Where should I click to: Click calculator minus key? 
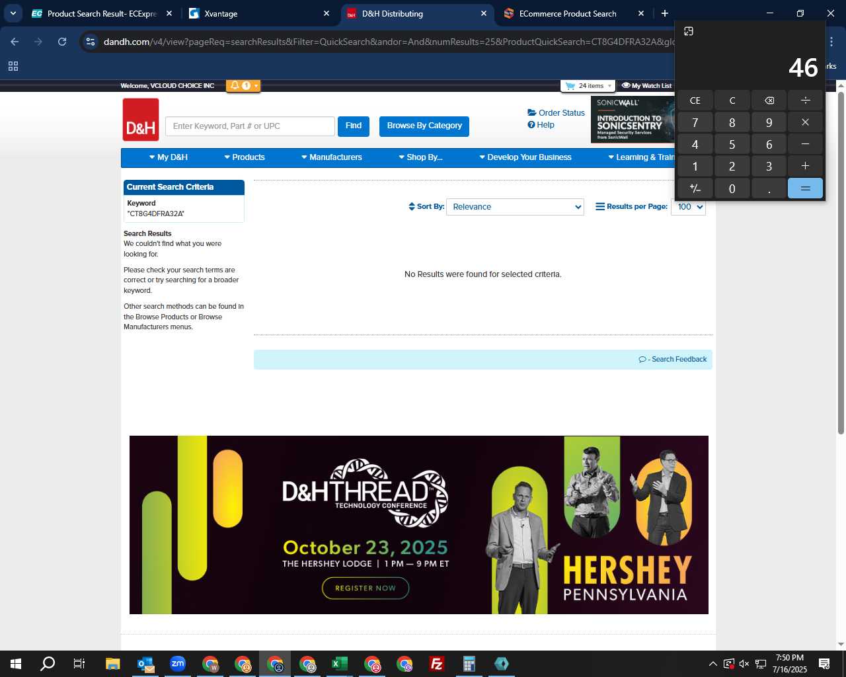[x=805, y=144]
